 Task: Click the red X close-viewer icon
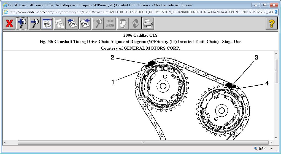click(9, 23)
